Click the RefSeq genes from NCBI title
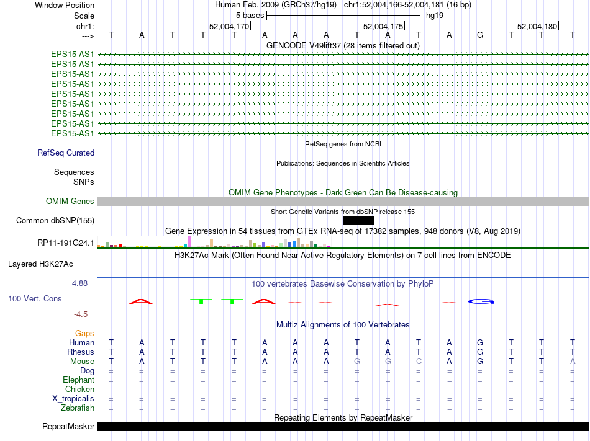 343,144
